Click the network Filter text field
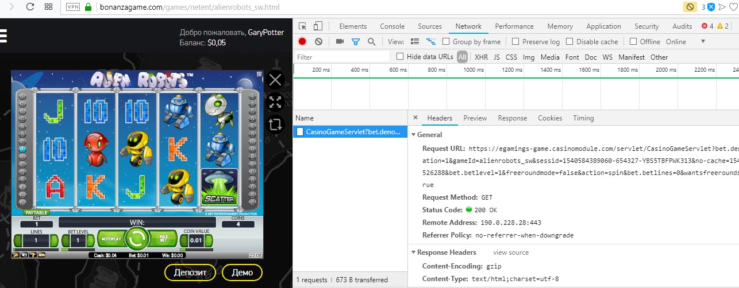Viewport: 739px width, 288px height. tap(342, 57)
